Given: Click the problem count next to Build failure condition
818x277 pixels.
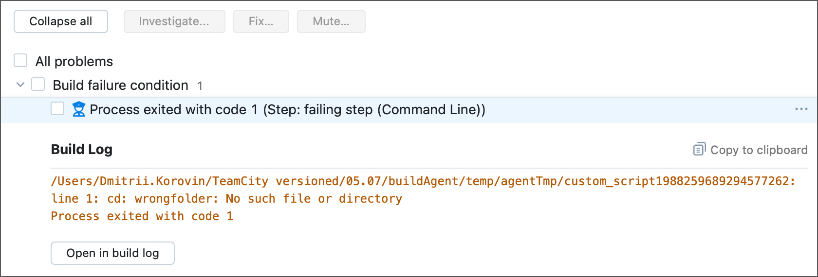Looking at the screenshot, I should point(200,86).
